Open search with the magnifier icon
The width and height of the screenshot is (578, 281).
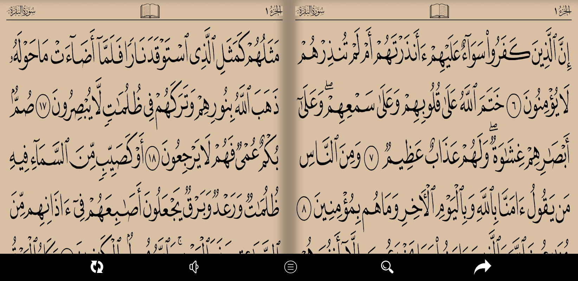click(387, 267)
